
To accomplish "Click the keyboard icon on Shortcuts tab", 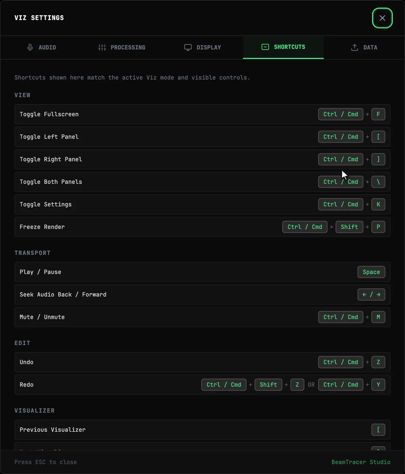I will click(x=265, y=47).
